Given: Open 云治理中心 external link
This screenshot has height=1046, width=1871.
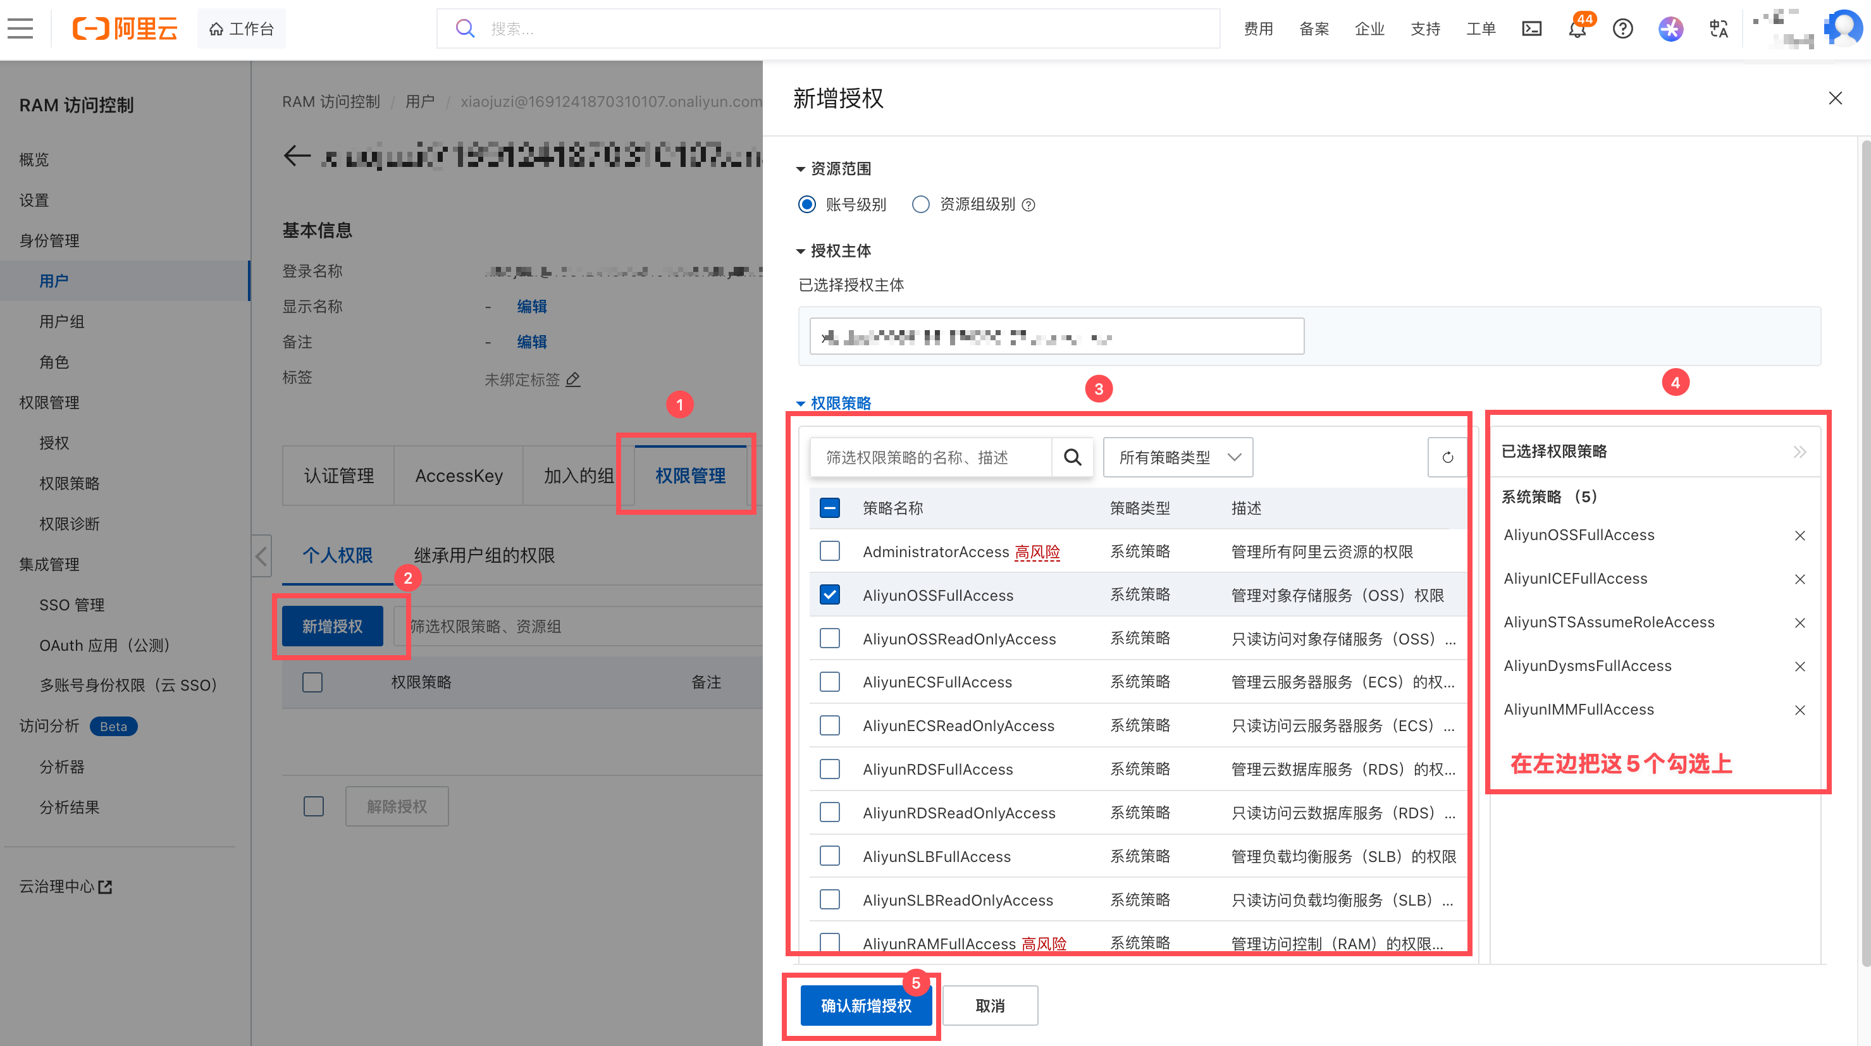Looking at the screenshot, I should [65, 886].
